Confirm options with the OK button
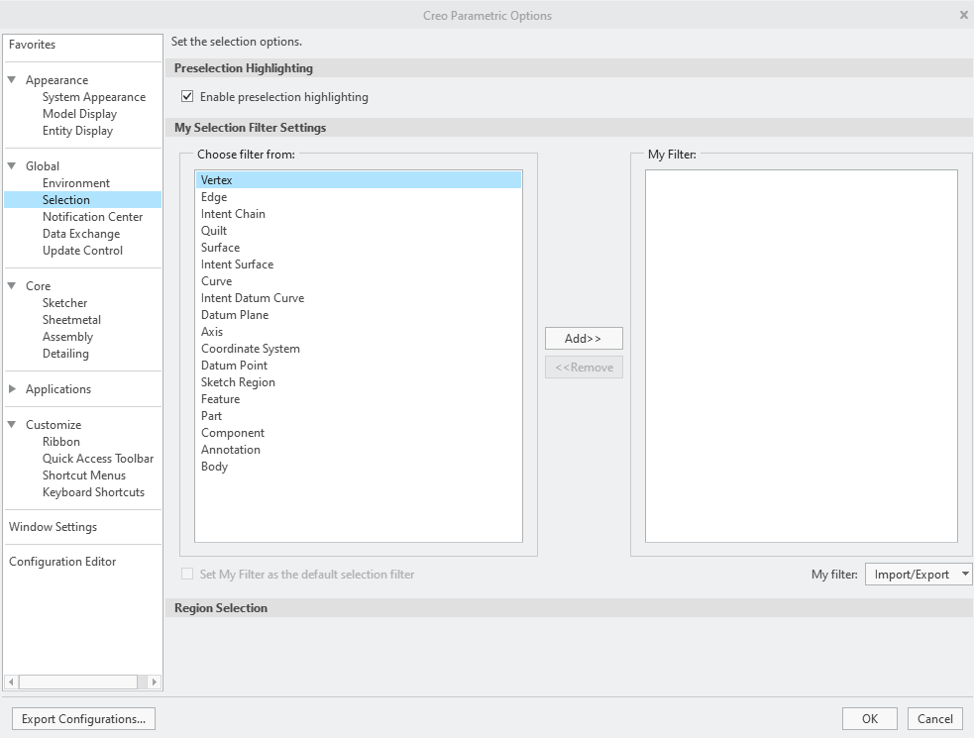 [869, 718]
